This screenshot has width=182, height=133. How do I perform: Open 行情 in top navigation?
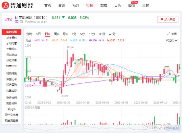pyautogui.click(x=90, y=6)
